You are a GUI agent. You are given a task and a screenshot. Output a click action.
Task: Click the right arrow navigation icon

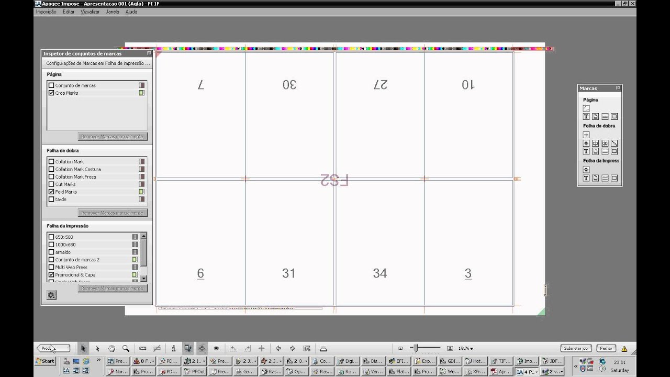coord(292,348)
